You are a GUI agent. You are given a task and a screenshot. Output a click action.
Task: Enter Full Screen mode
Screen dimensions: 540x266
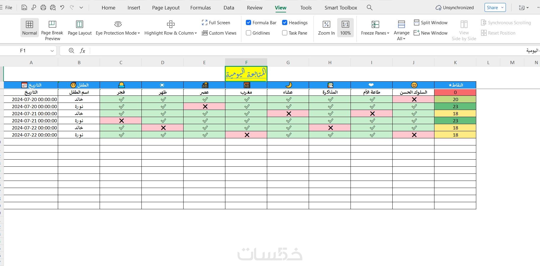216,22
